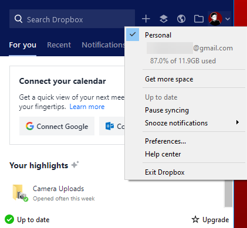Click the Upgrade star icon
Image resolution: width=247 pixels, height=228 pixels.
click(195, 219)
